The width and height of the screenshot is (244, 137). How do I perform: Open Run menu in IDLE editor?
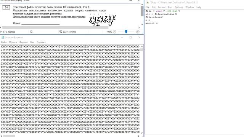170,7
